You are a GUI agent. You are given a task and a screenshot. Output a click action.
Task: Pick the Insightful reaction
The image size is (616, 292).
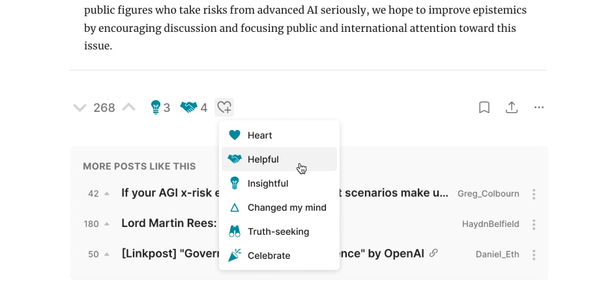[x=267, y=183]
